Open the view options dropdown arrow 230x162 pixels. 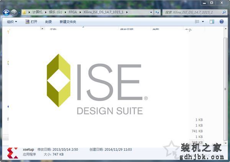[x=203, y=22]
